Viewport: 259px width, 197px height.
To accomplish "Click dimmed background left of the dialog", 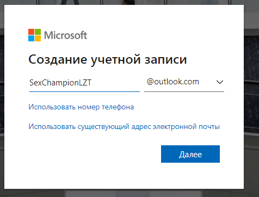I will click(x=2, y=98).
